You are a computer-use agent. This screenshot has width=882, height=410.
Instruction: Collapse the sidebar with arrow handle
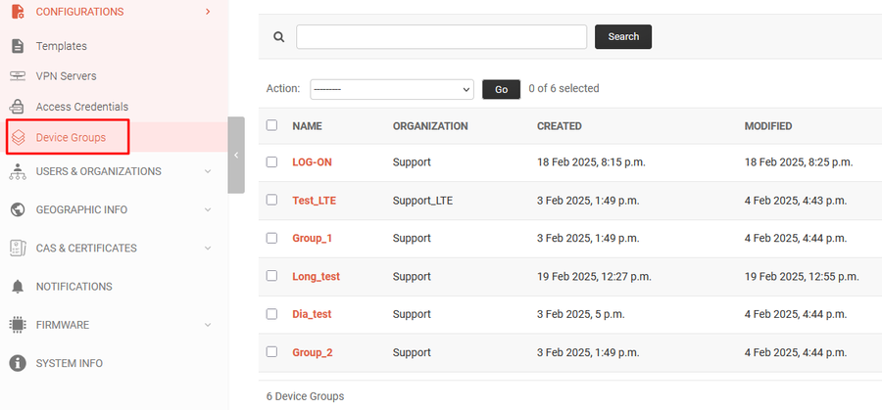tap(236, 155)
